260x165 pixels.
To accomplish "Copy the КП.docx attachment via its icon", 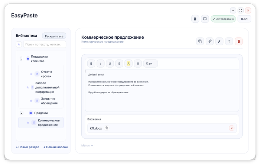I will click(x=107, y=128).
